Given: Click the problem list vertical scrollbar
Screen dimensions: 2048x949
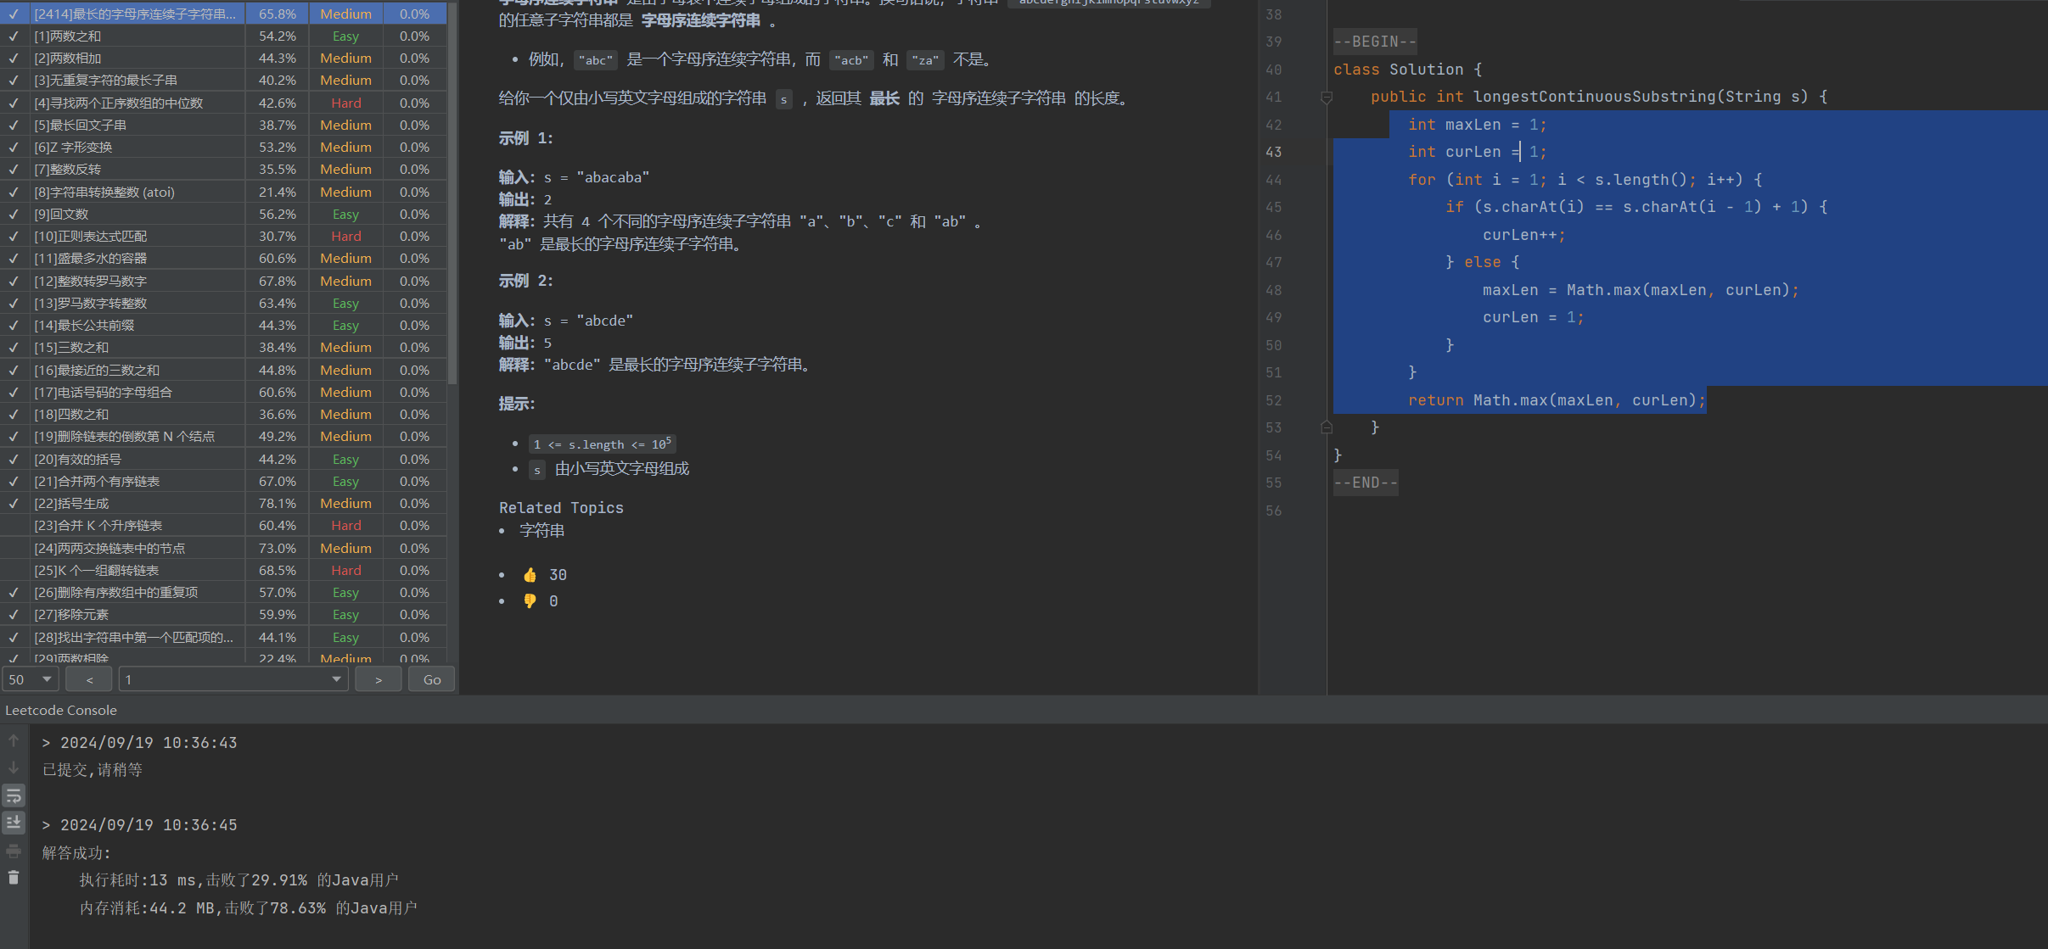Looking at the screenshot, I should coord(452,195).
